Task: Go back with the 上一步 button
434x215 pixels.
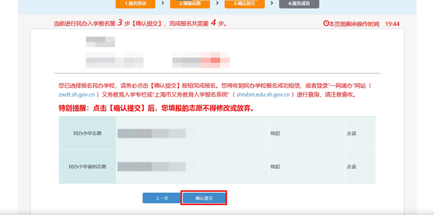Action: [162, 198]
